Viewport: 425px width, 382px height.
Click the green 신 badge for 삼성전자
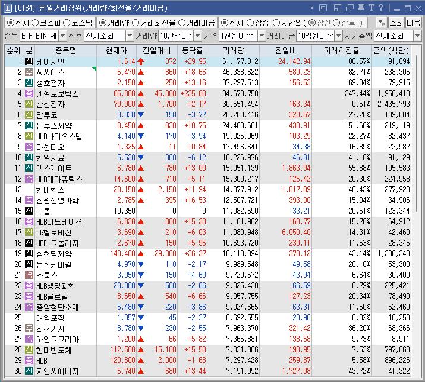pos(29,104)
